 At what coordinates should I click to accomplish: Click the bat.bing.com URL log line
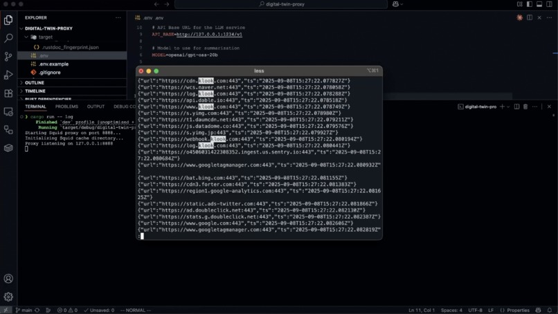(x=242, y=178)
